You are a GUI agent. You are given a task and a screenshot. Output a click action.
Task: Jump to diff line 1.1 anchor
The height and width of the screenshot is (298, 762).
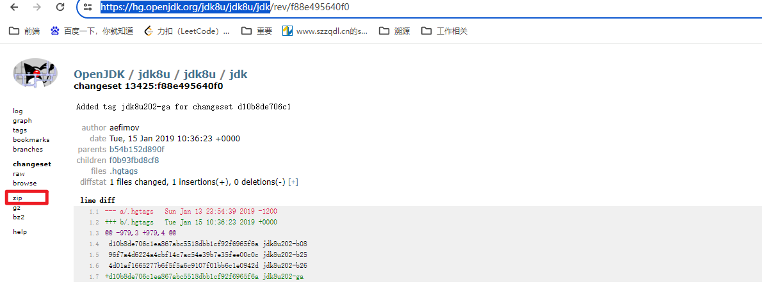93,212
